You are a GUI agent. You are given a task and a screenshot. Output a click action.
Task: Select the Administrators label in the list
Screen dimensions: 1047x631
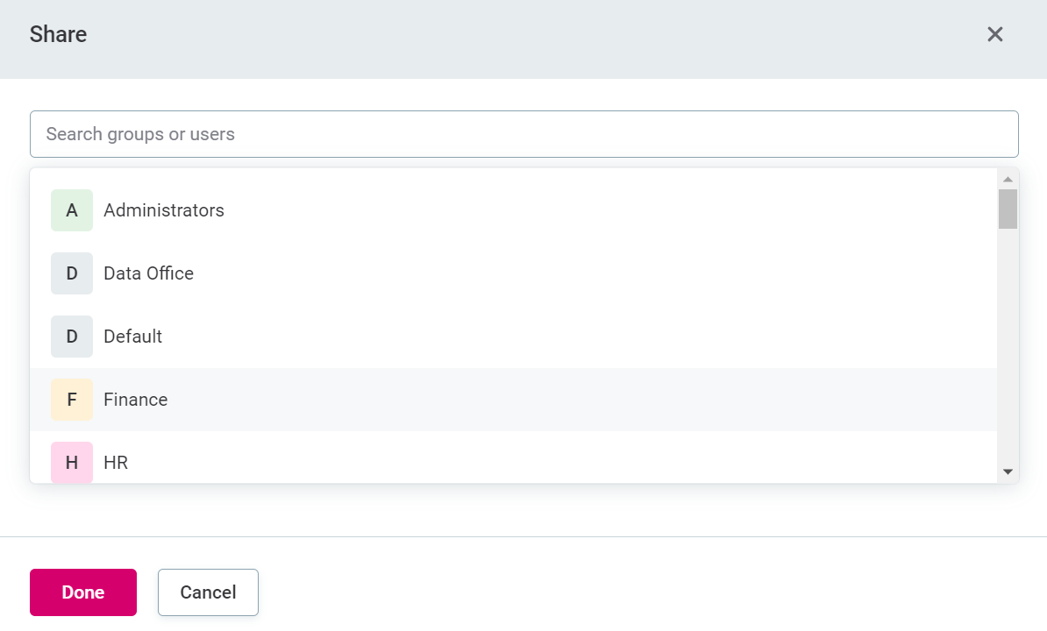pyautogui.click(x=164, y=210)
